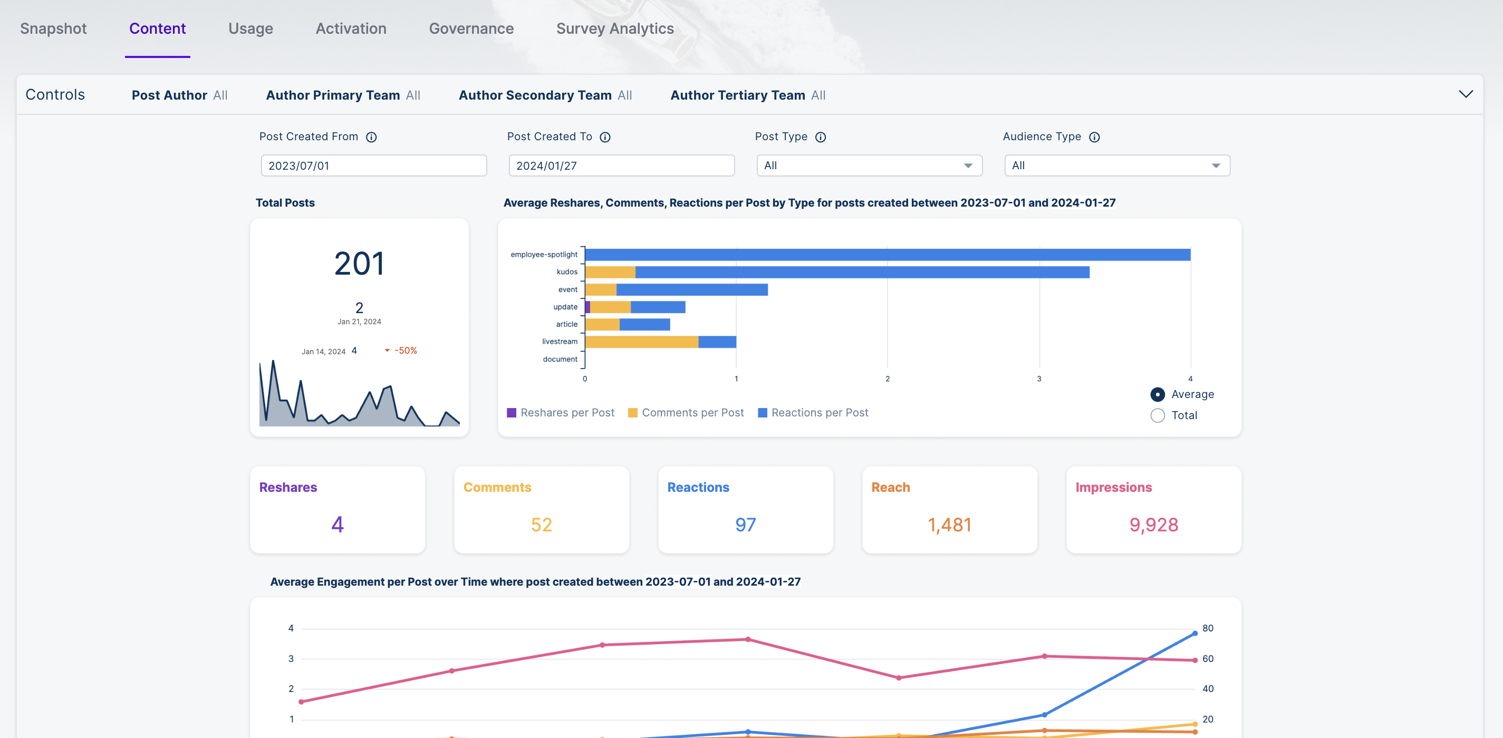Click the livestream comments bar

[x=642, y=342]
